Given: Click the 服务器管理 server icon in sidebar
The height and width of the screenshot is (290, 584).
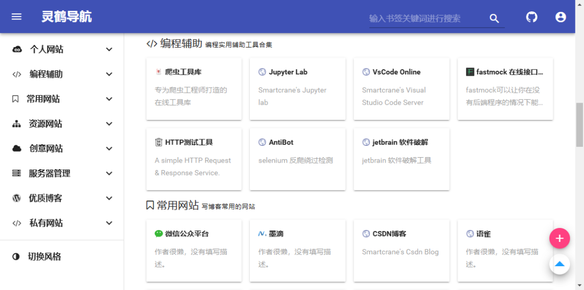Looking at the screenshot, I should [x=16, y=174].
